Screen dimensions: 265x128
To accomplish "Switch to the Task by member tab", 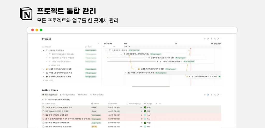I will point(67,95).
